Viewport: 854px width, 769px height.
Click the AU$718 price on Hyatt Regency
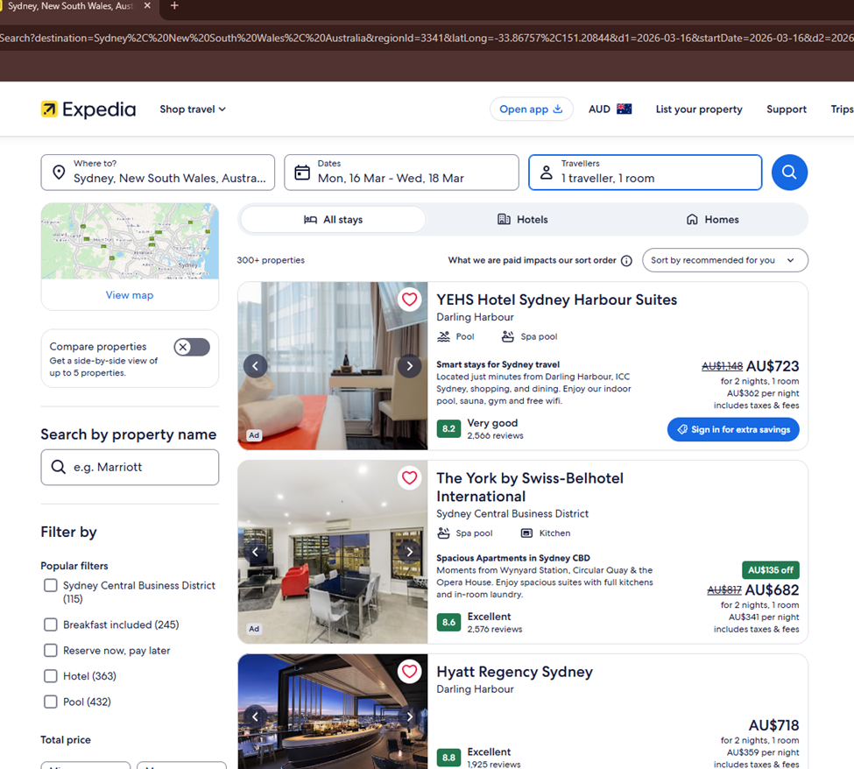point(774,725)
